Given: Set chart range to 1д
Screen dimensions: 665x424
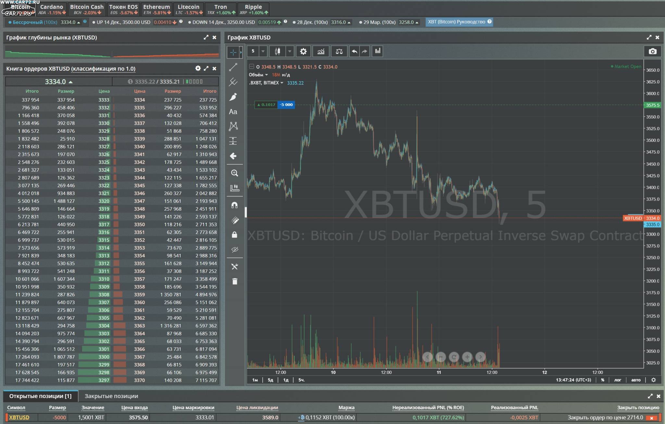Looking at the screenshot, I should pos(286,380).
